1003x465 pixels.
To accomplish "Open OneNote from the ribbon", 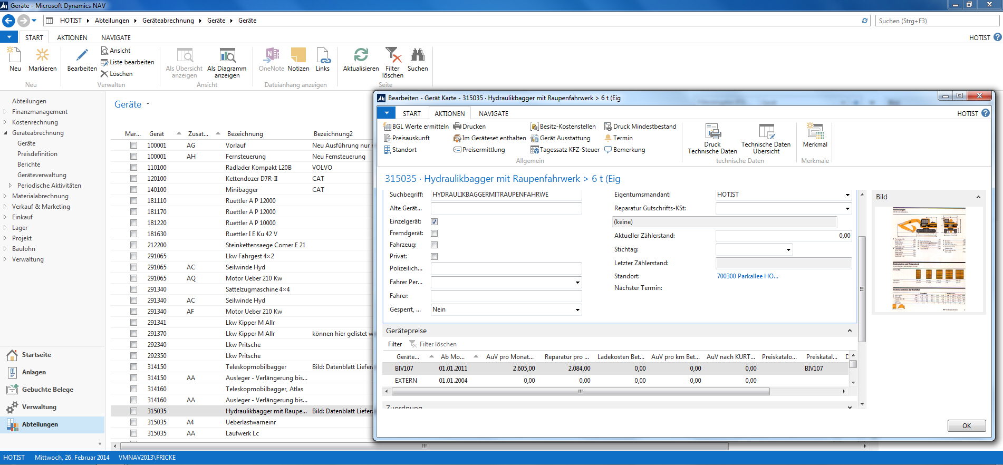I will click(x=272, y=59).
